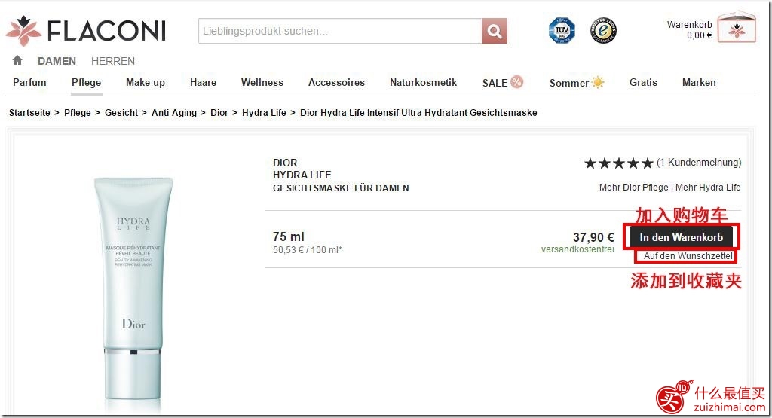Open the Parfum menu

[x=29, y=82]
